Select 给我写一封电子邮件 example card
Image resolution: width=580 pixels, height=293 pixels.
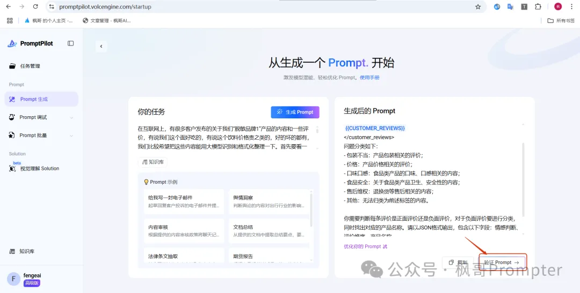point(184,201)
